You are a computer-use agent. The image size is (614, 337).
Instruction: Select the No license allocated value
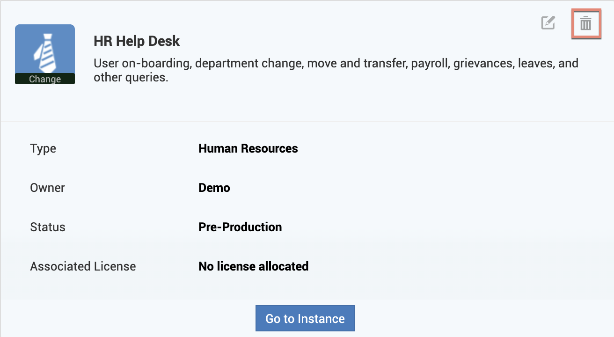click(x=253, y=266)
